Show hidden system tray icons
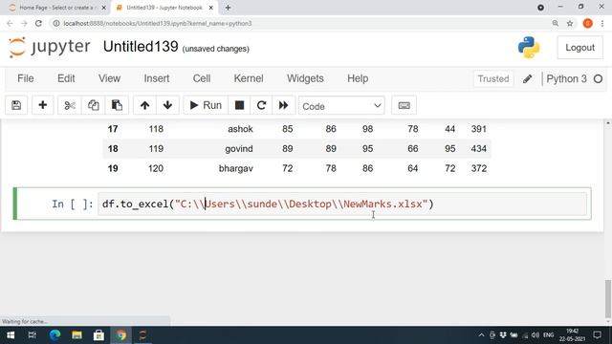 click(481, 335)
